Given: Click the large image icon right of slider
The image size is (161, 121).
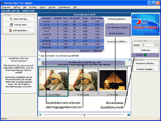Looking at the screenshot, I should [129, 114].
